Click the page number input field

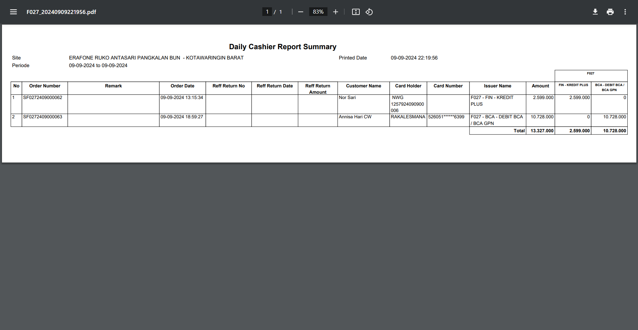pyautogui.click(x=267, y=12)
